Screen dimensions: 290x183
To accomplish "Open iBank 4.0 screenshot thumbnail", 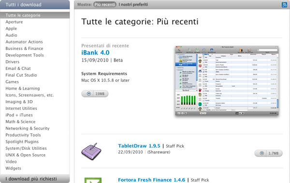I will pos(227,81).
